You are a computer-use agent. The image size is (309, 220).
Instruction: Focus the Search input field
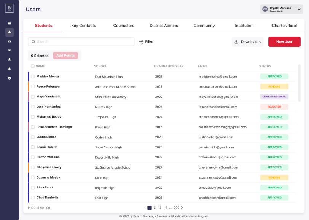(81, 41)
